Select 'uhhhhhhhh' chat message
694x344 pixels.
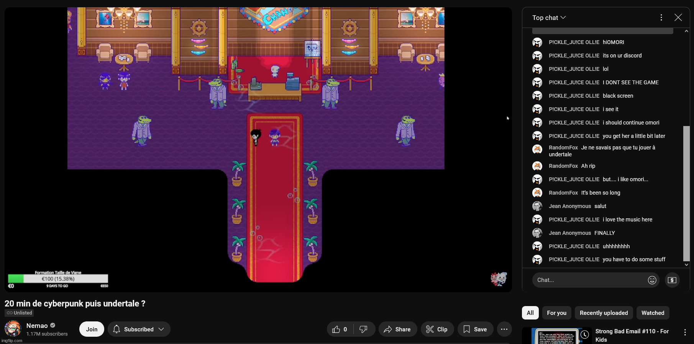click(x=616, y=246)
